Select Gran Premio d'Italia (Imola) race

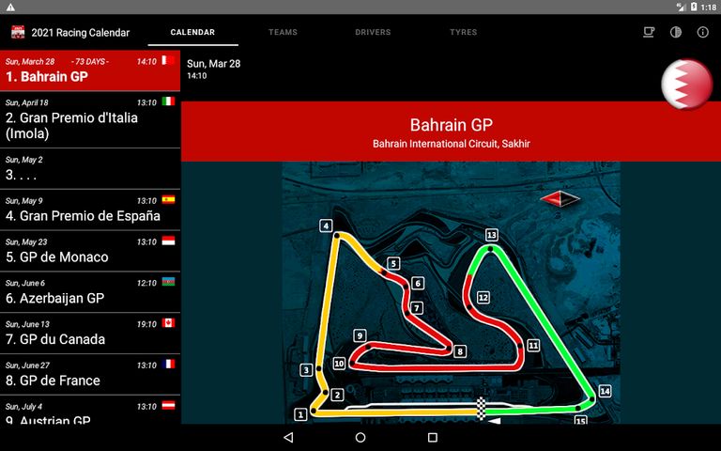[90, 119]
